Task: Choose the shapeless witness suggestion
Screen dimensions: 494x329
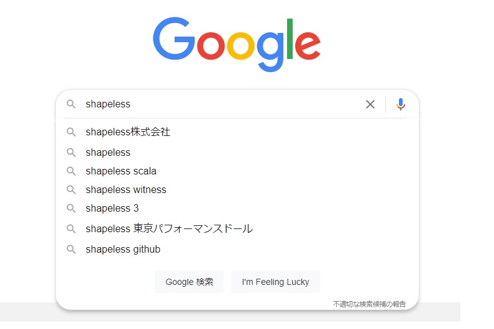Action: pyautogui.click(x=237, y=189)
